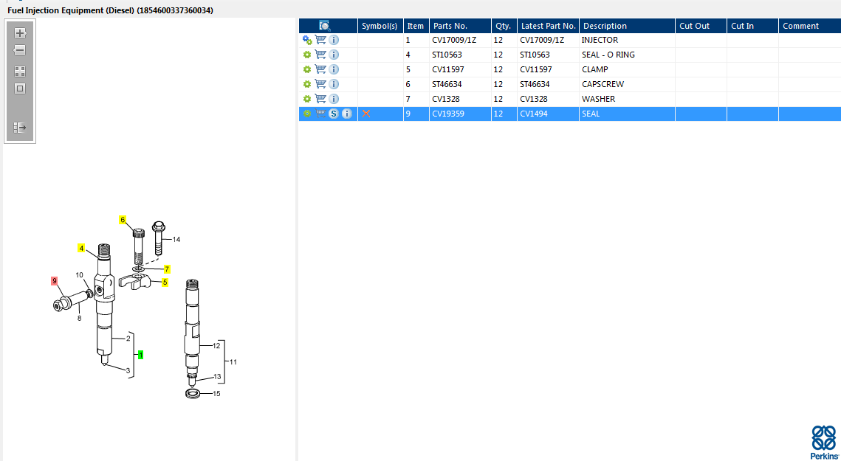Click the single square fit-view icon
The width and height of the screenshot is (841, 461).
pos(20,89)
